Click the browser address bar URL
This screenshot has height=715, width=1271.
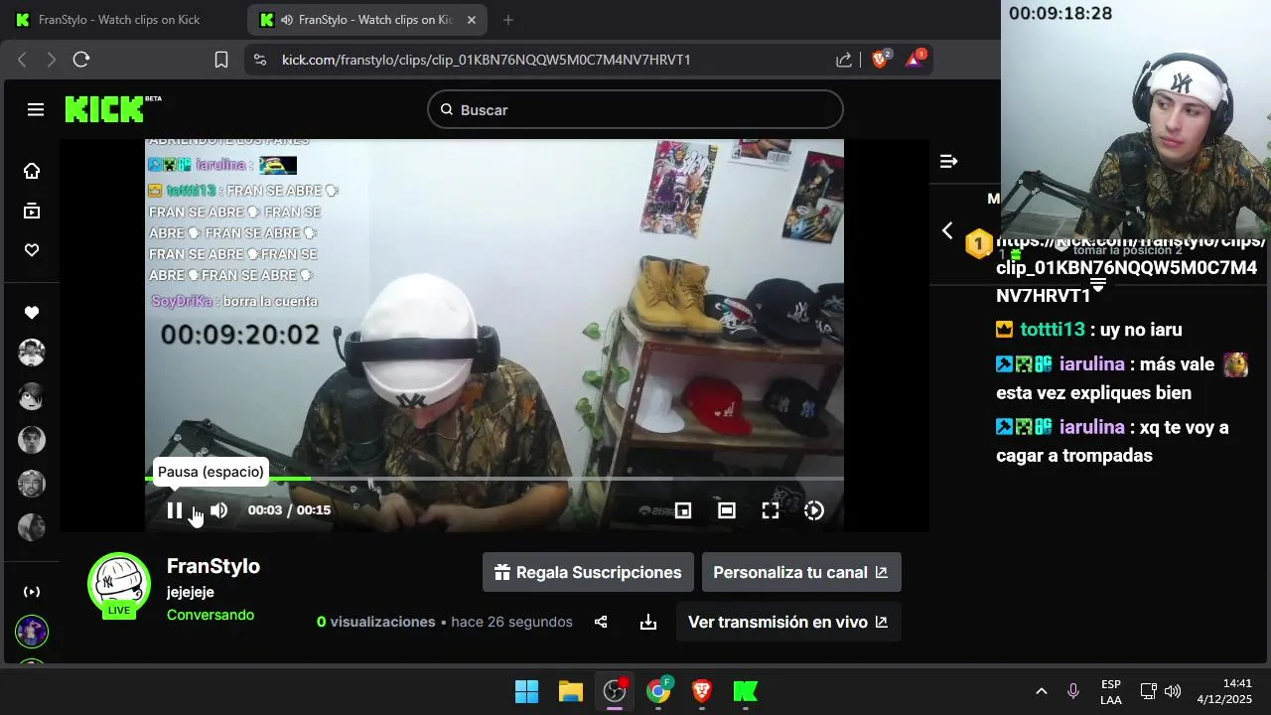pos(487,60)
